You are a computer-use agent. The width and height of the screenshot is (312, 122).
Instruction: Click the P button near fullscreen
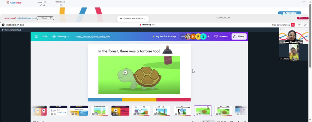(x=299, y=25)
